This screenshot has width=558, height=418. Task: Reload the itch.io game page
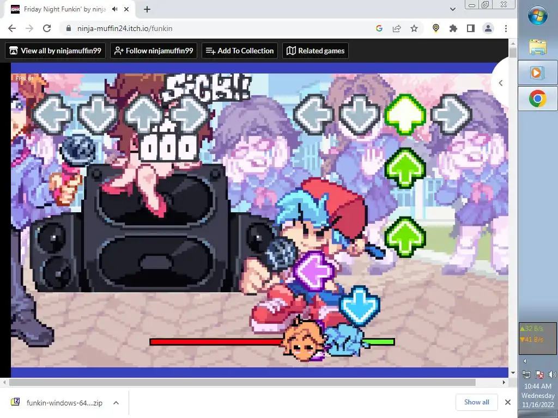pyautogui.click(x=47, y=28)
